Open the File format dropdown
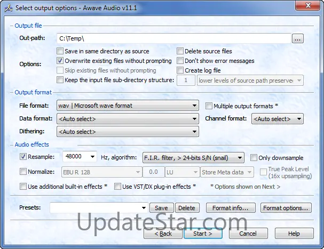Image resolution: width=324 pixels, height=249 pixels. click(x=128, y=106)
